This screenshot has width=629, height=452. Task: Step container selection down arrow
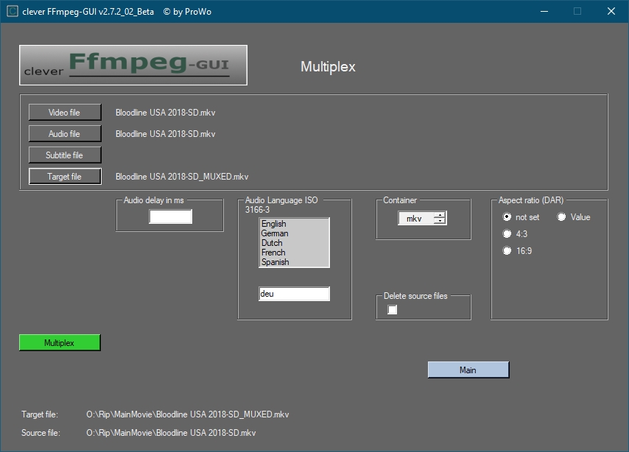click(x=440, y=222)
